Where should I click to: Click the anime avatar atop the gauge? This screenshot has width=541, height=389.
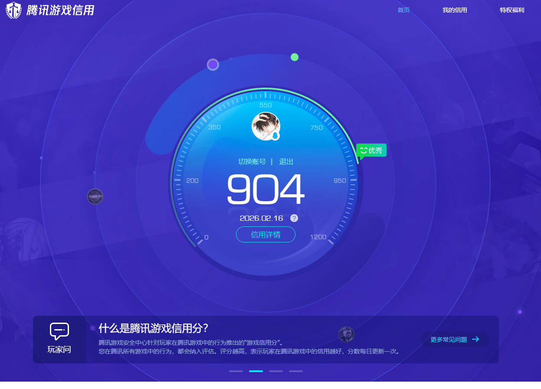pyautogui.click(x=266, y=126)
